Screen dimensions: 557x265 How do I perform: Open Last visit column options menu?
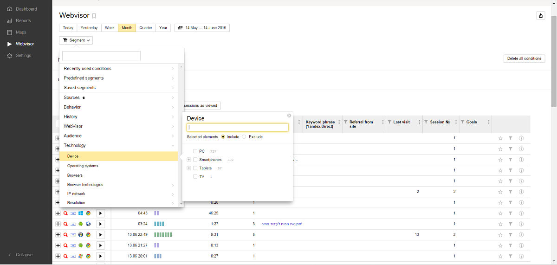point(420,122)
